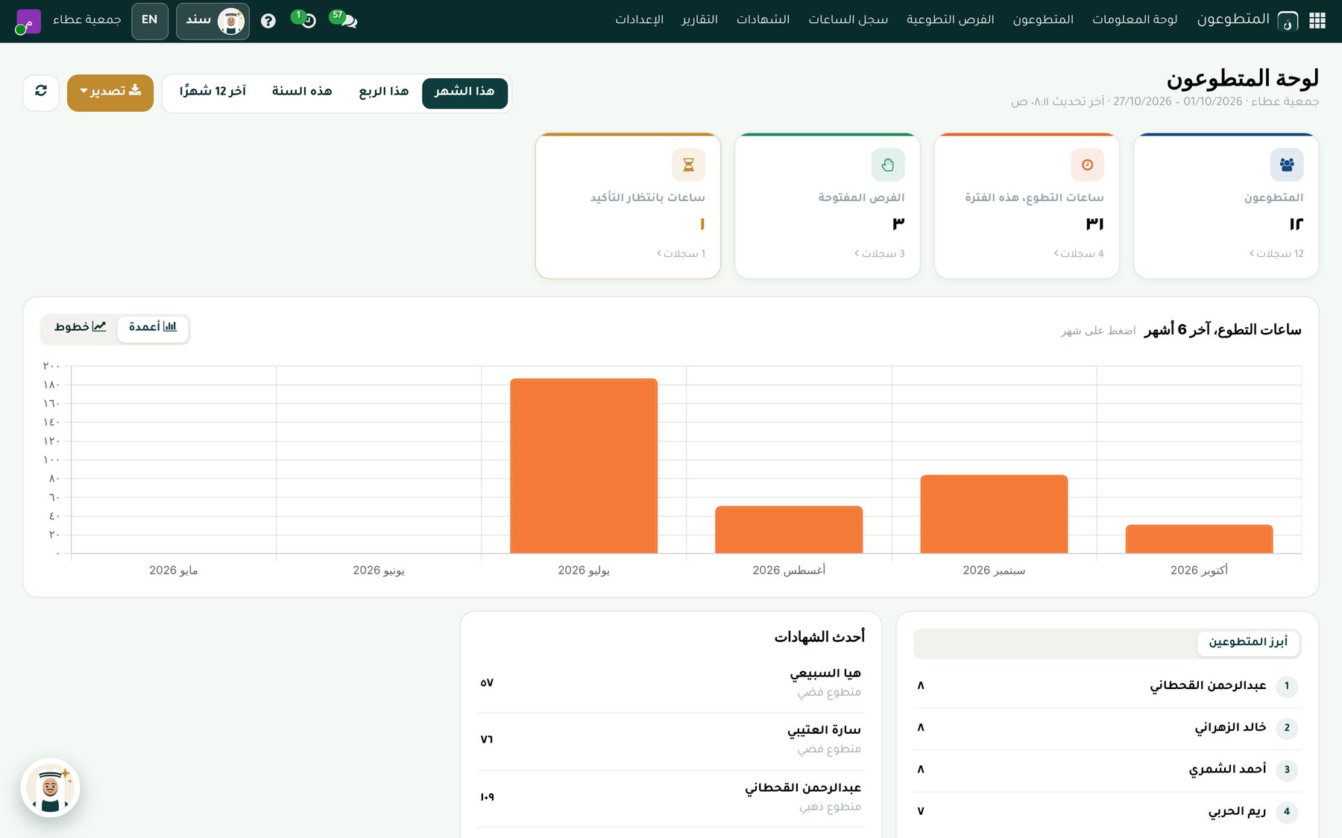Open the 4 سجلات hours link

click(1079, 254)
